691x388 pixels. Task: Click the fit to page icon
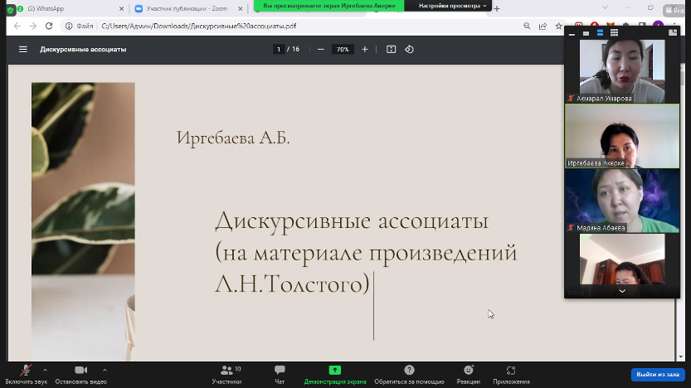392,50
